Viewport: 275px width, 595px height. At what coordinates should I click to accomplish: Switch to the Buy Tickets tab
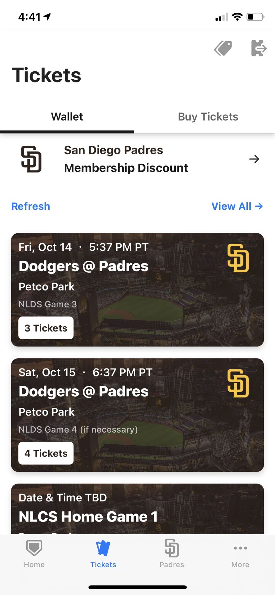[x=208, y=117]
